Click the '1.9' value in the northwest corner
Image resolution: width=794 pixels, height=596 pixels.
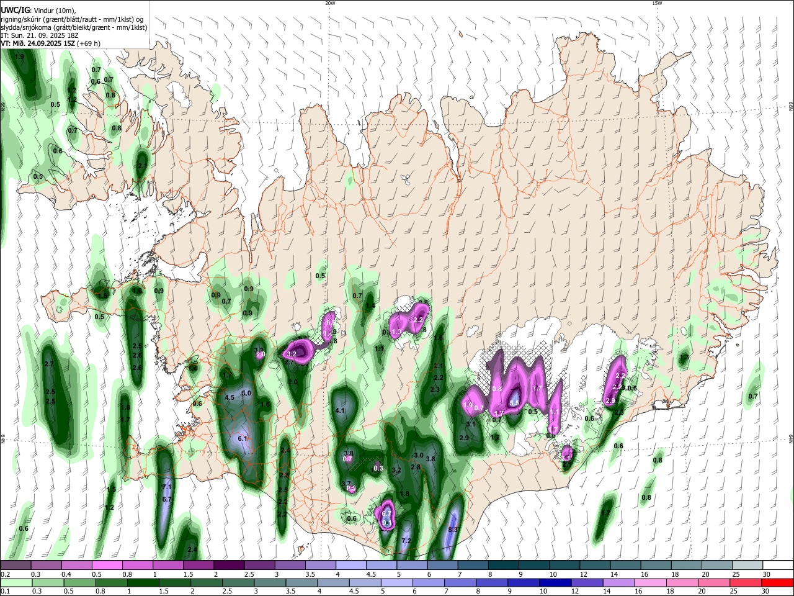(x=19, y=57)
